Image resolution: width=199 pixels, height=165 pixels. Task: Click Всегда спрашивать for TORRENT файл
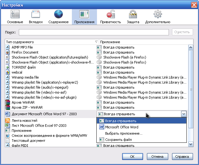coord(119,67)
